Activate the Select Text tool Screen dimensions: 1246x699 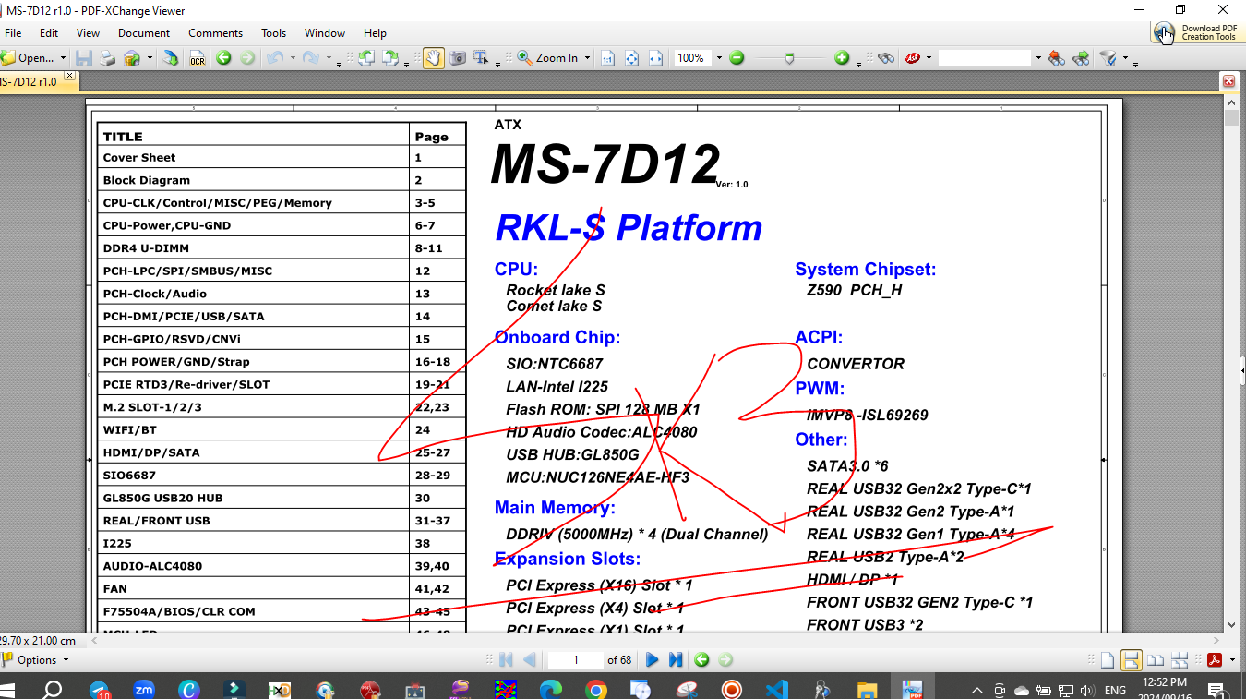[x=482, y=58]
